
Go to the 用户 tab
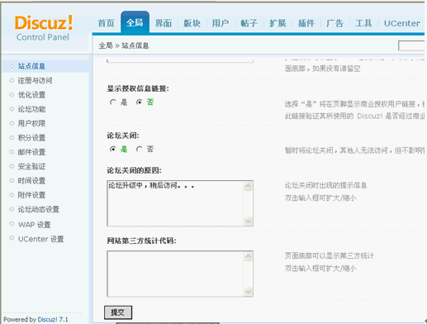(221, 23)
